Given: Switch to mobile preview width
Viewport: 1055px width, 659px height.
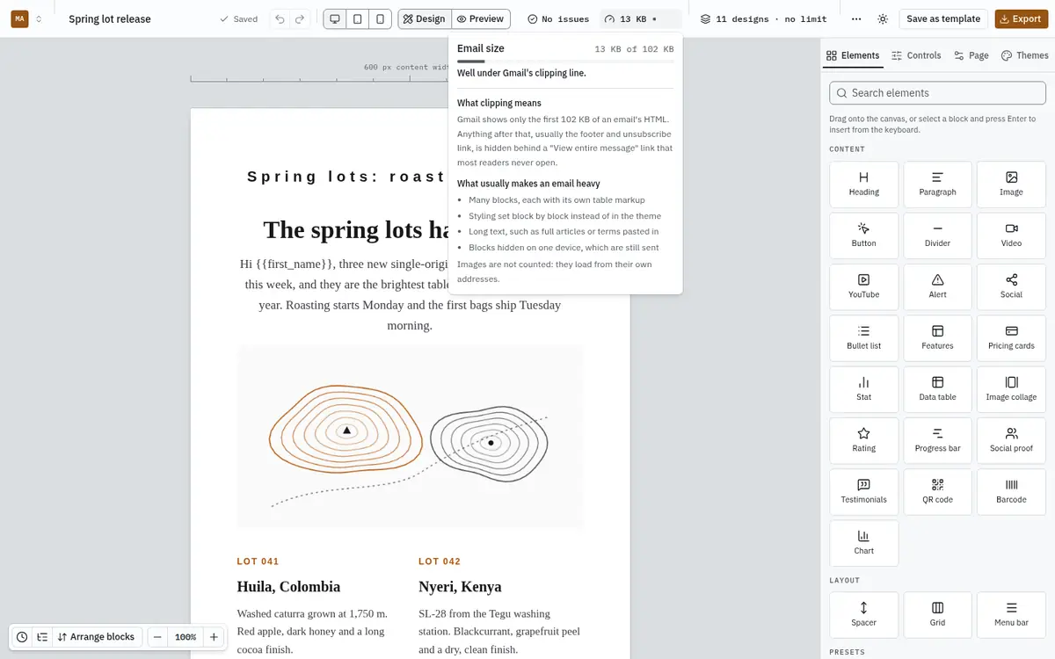Looking at the screenshot, I should (x=380, y=18).
